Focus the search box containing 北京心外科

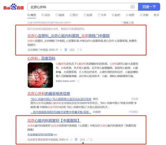pos(79,7)
